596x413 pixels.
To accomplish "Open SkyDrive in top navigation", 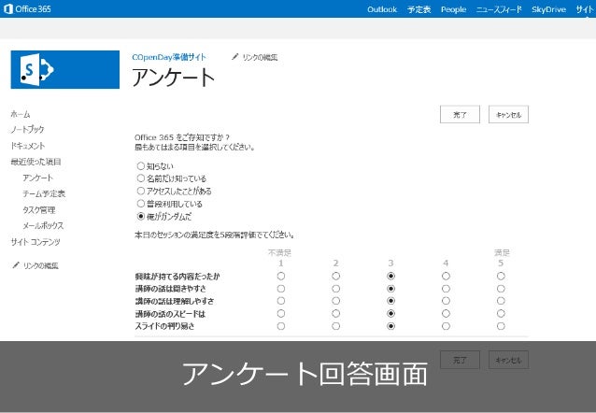I will (x=549, y=9).
